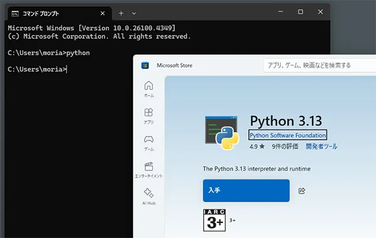
Task: Click the 'C:\Users\moria>python' line in terminal
Action: [49, 53]
